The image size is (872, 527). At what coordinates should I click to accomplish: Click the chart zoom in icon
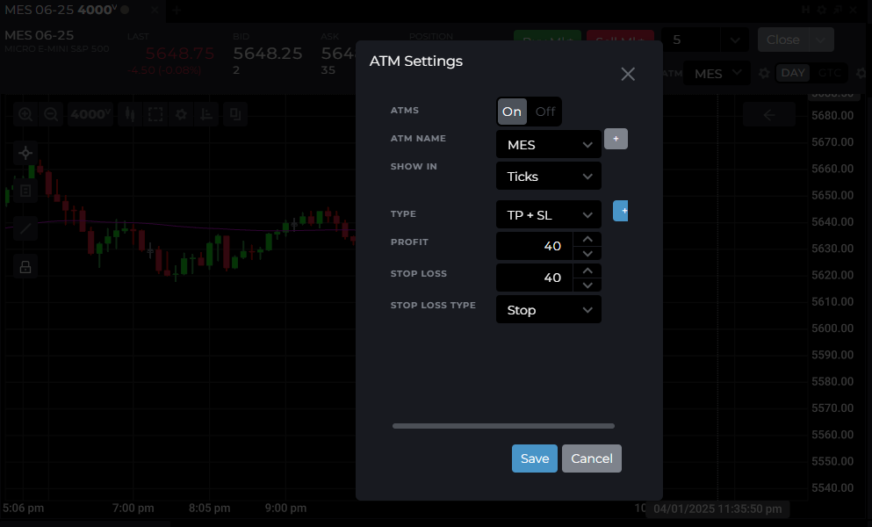(25, 114)
